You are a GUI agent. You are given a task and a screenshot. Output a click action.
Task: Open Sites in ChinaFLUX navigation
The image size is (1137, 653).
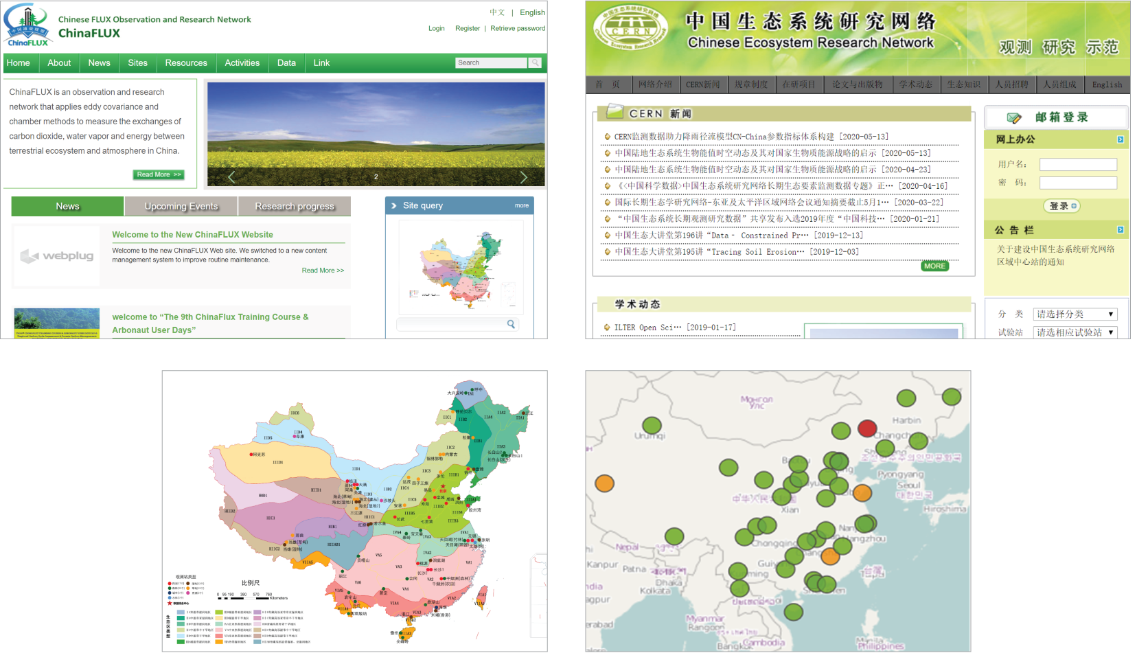(x=138, y=62)
